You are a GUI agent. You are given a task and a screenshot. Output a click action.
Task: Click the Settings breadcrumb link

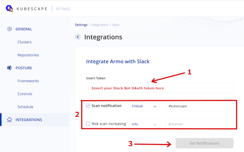click(81, 25)
